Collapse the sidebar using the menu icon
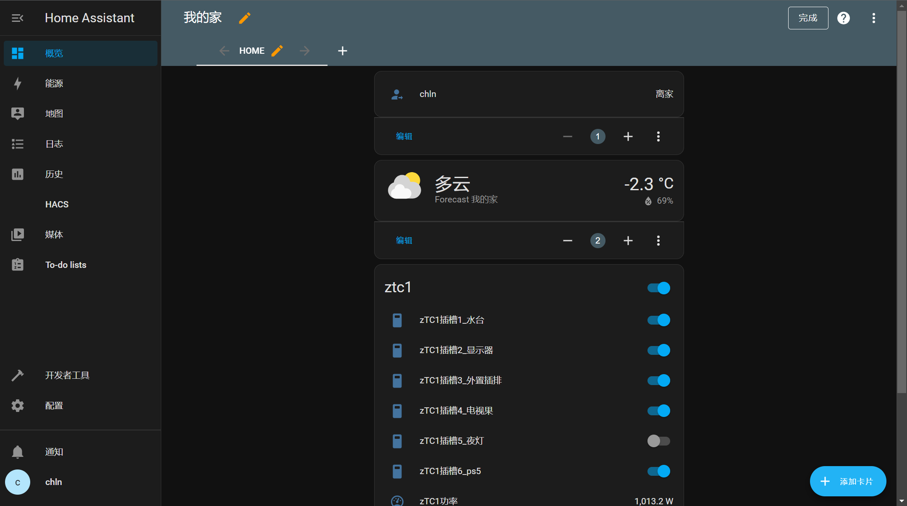Screen dimensions: 907x506 click(x=17, y=18)
